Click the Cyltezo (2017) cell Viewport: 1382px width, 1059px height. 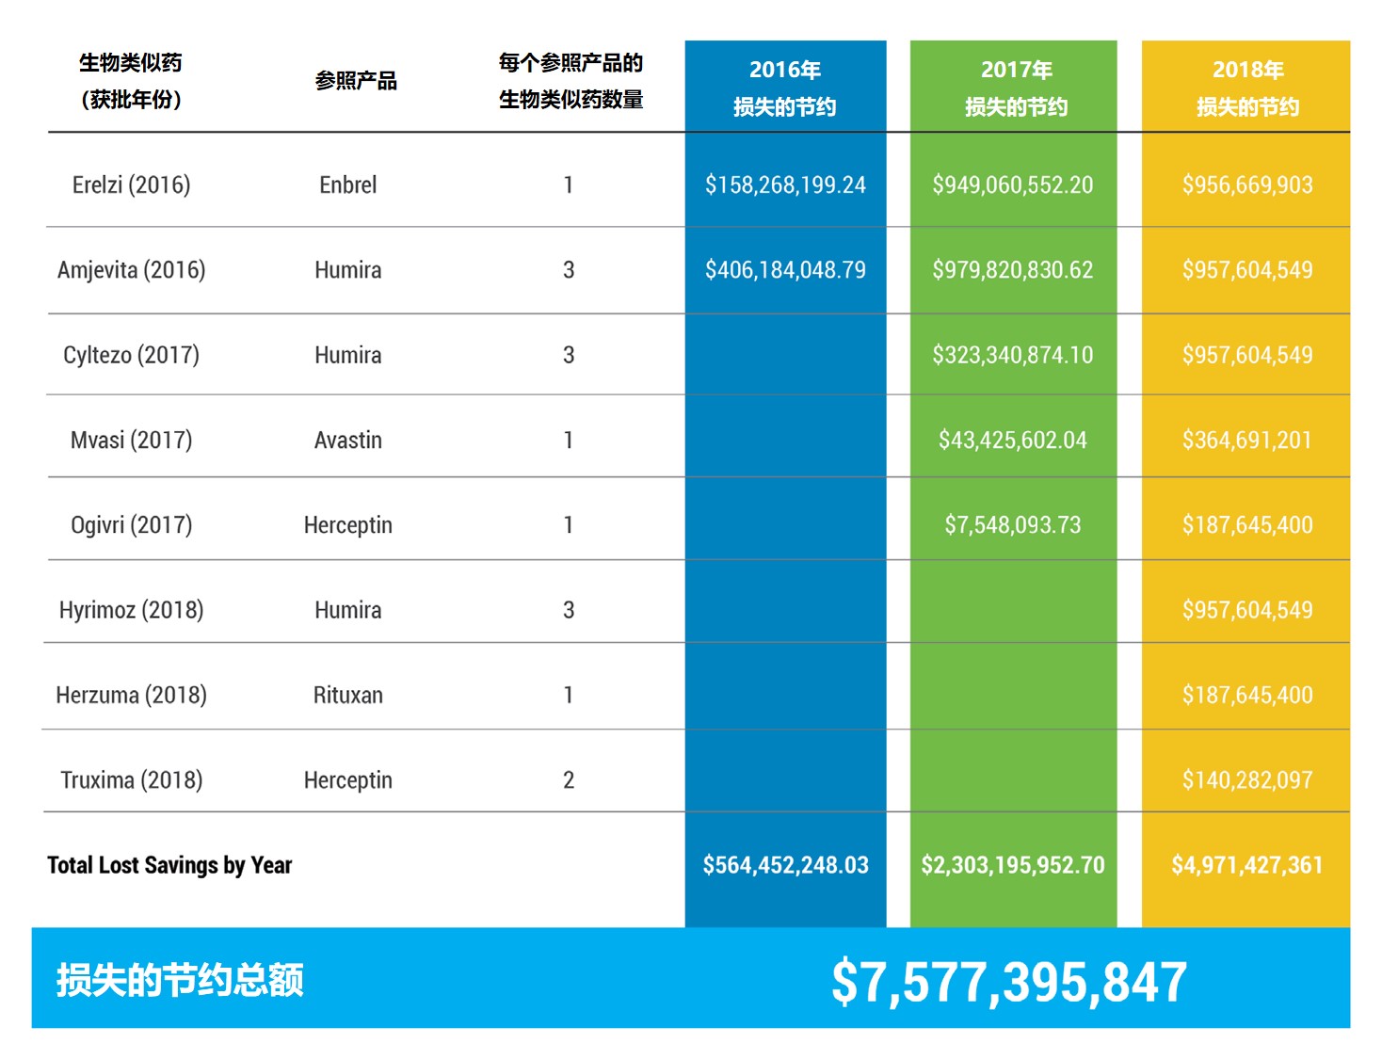tap(131, 355)
